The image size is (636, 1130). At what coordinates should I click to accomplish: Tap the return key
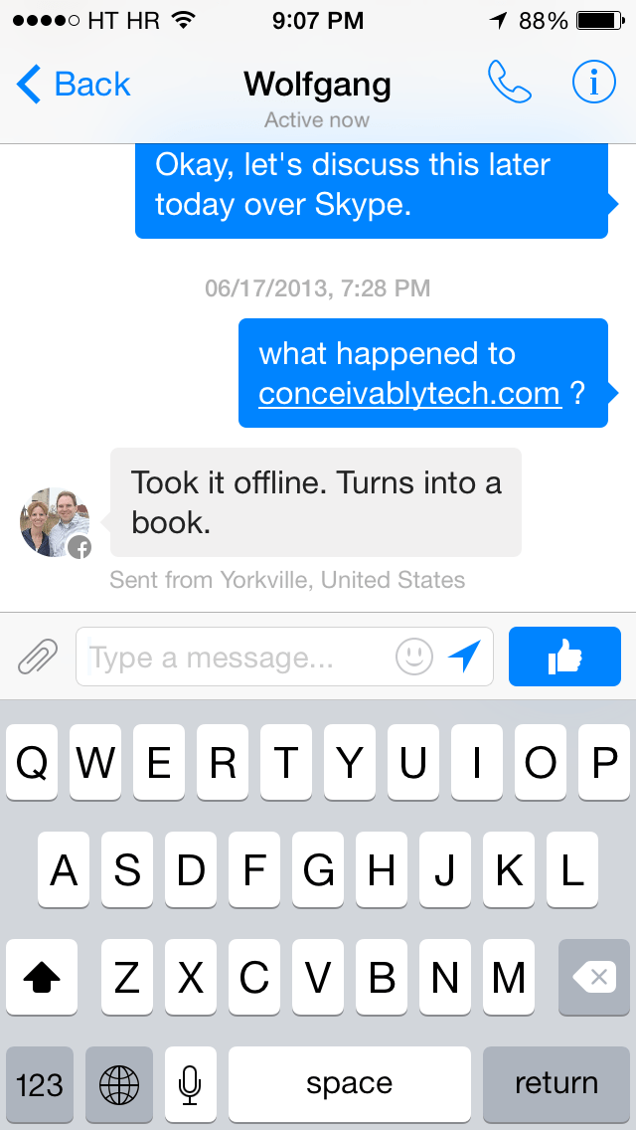pyautogui.click(x=556, y=1084)
